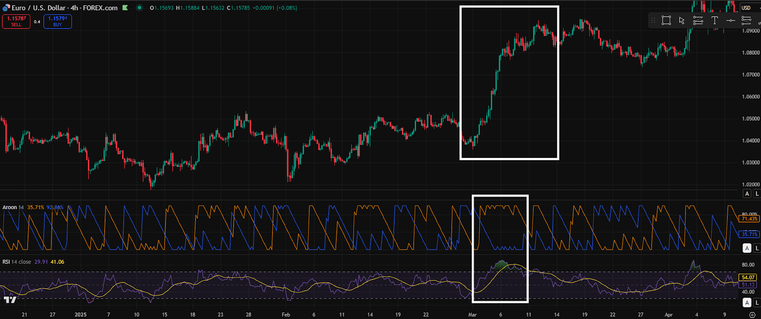Click the 1.02000 price axis label
Screen dimensions: 761x319
coord(751,184)
